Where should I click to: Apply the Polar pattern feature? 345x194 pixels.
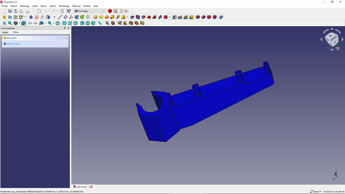coord(186,17)
